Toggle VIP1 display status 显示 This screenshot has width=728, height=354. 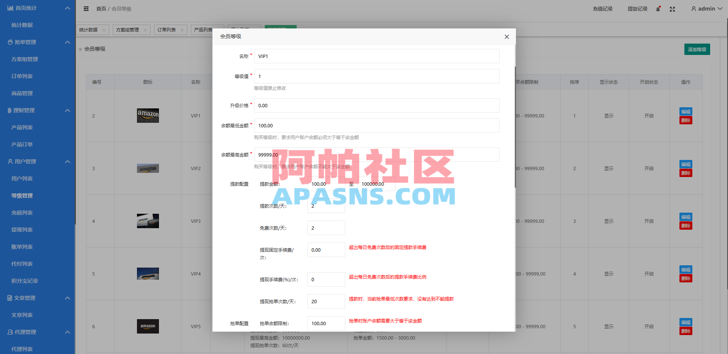tap(609, 116)
